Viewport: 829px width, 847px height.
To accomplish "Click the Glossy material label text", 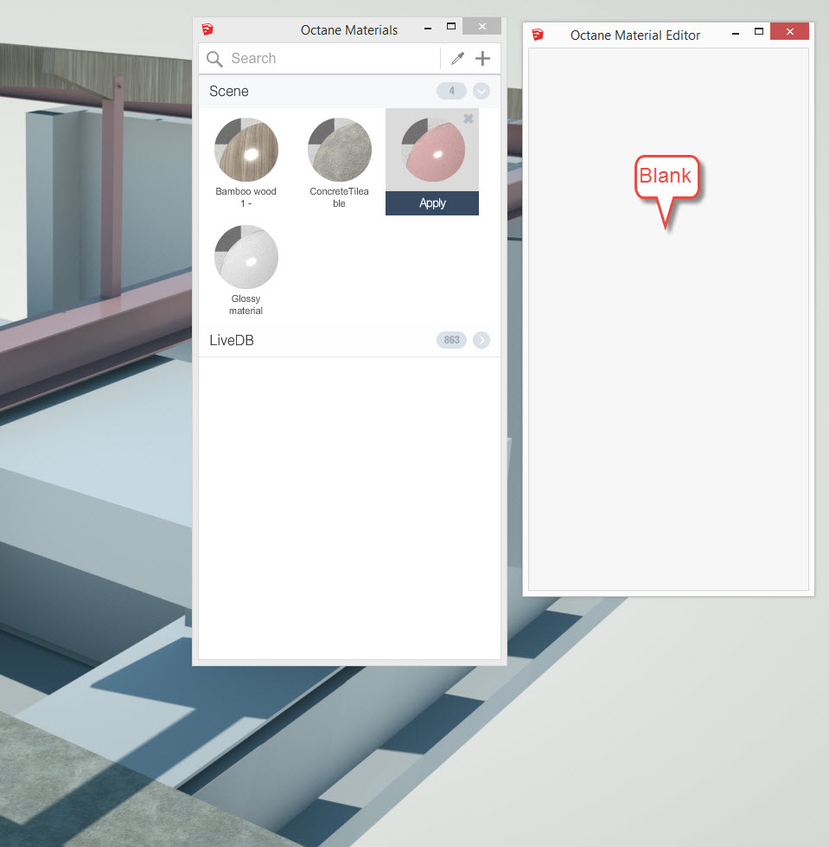I will 246,305.
